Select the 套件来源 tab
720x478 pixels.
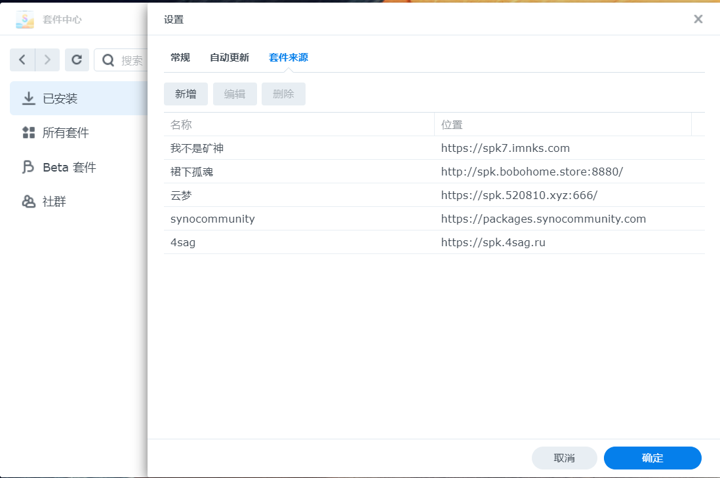point(288,58)
